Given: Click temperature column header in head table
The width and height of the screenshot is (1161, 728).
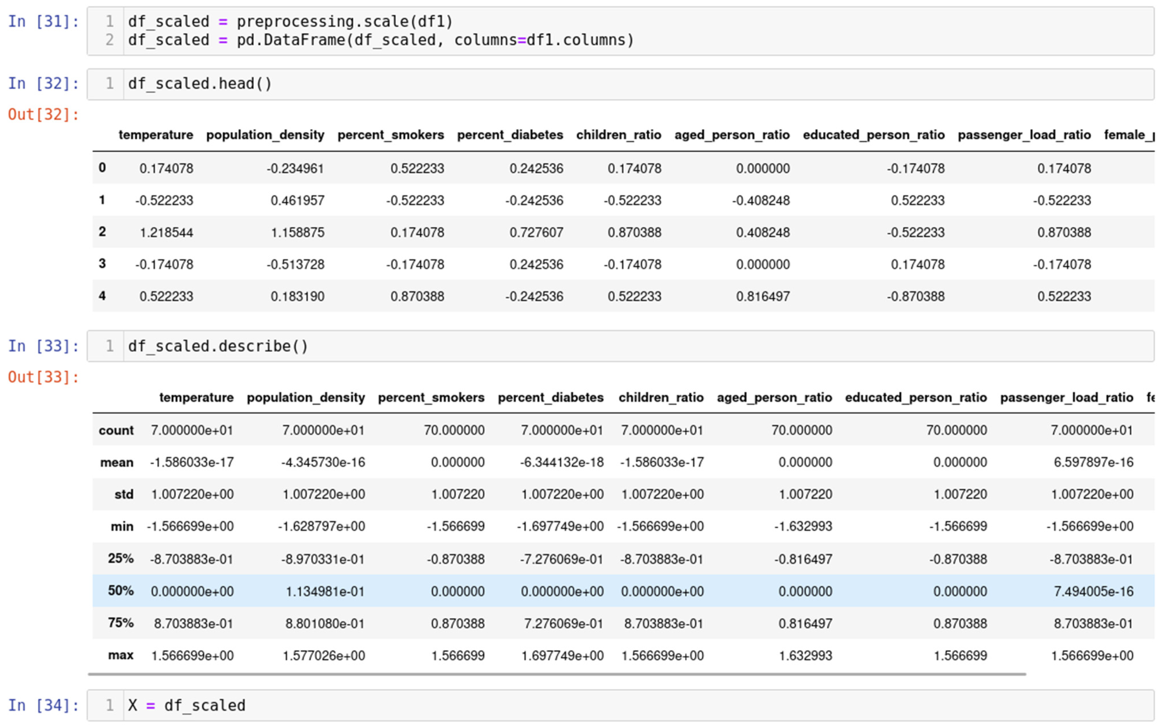Looking at the screenshot, I should (x=155, y=135).
